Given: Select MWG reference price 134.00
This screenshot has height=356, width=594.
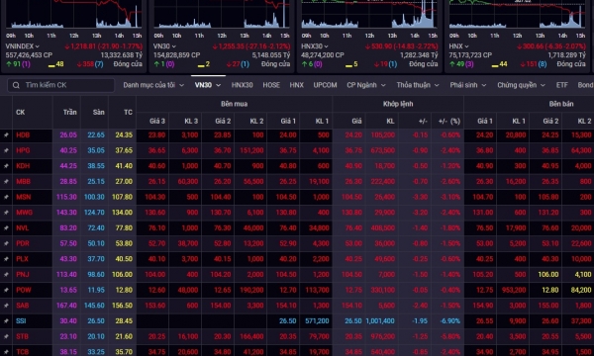Looking at the screenshot, I should [x=122, y=213].
